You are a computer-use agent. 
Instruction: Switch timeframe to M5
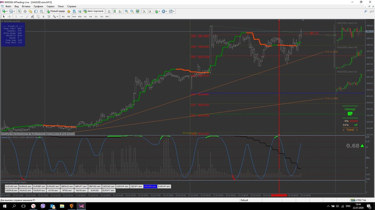[69, 17]
